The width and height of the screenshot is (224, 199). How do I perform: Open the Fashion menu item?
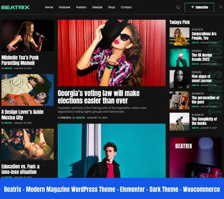(81, 7)
